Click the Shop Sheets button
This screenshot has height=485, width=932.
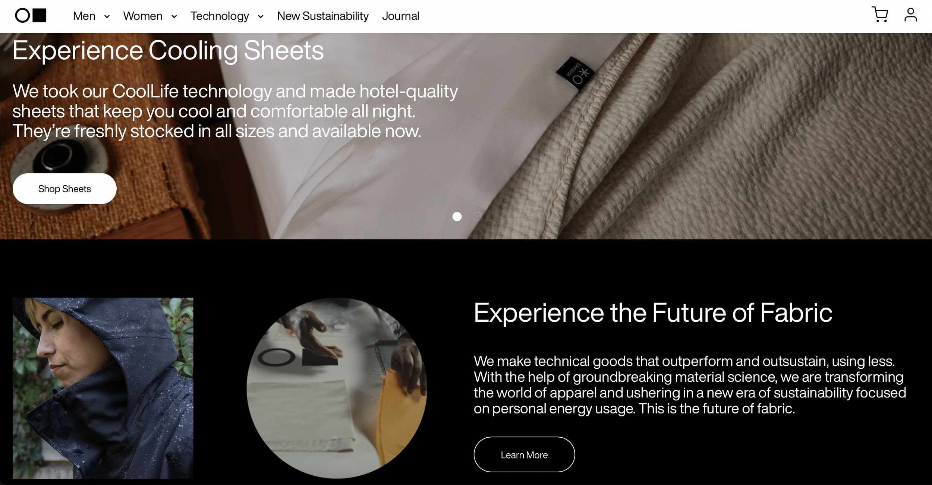[64, 189]
